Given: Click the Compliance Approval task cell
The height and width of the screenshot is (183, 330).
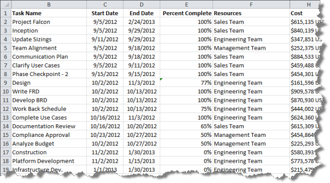Looking at the screenshot, I should pyautogui.click(x=49, y=135).
